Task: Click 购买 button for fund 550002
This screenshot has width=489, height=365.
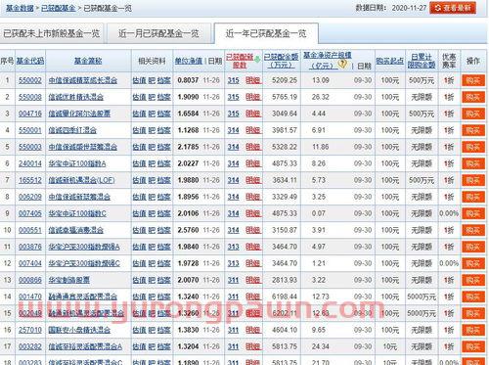Action: point(473,80)
